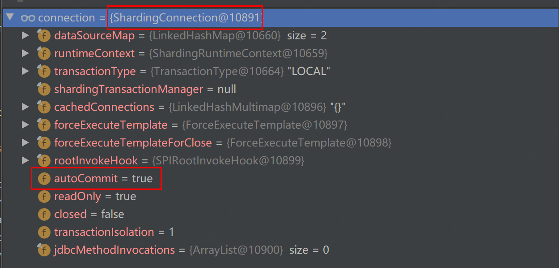Click the field icon beside autoCommit
This screenshot has height=268, width=559.
pos(44,179)
